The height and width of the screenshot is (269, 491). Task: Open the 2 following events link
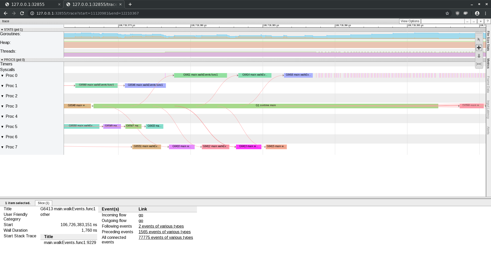tap(161, 226)
